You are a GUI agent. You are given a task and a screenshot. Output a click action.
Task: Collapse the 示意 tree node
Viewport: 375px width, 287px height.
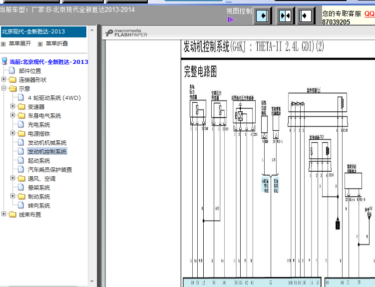pos(3,88)
